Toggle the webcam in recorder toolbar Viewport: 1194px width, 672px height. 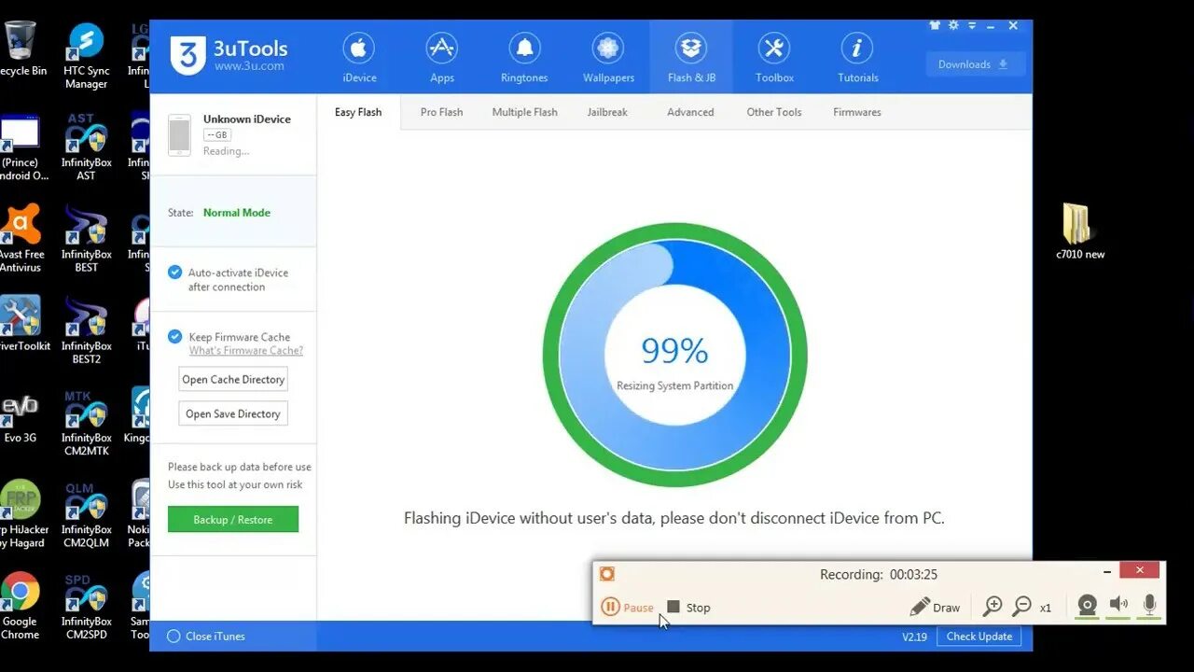tap(1087, 607)
